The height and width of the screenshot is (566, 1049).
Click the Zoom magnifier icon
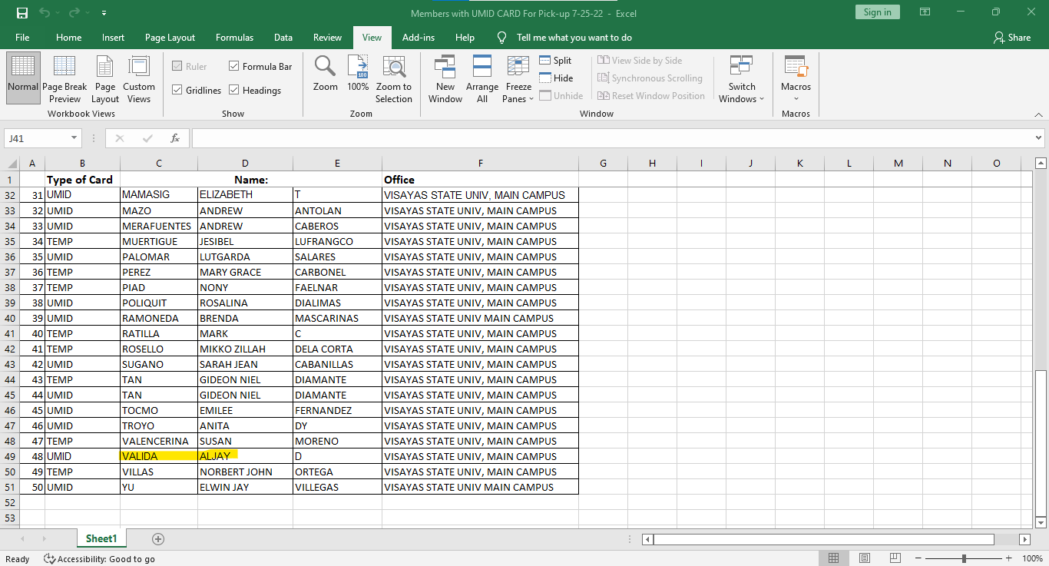[325, 67]
